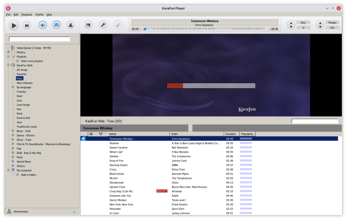This screenshot has height=220, width=347.
Task: Expand Dance - Electro node
Action: click(13, 135)
